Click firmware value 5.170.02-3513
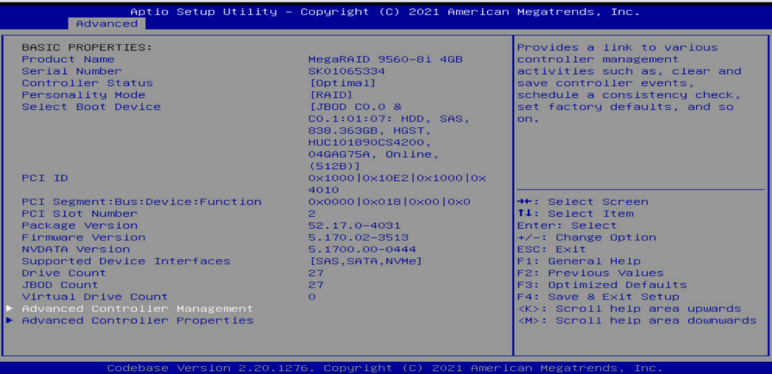This screenshot has width=772, height=374. click(358, 237)
